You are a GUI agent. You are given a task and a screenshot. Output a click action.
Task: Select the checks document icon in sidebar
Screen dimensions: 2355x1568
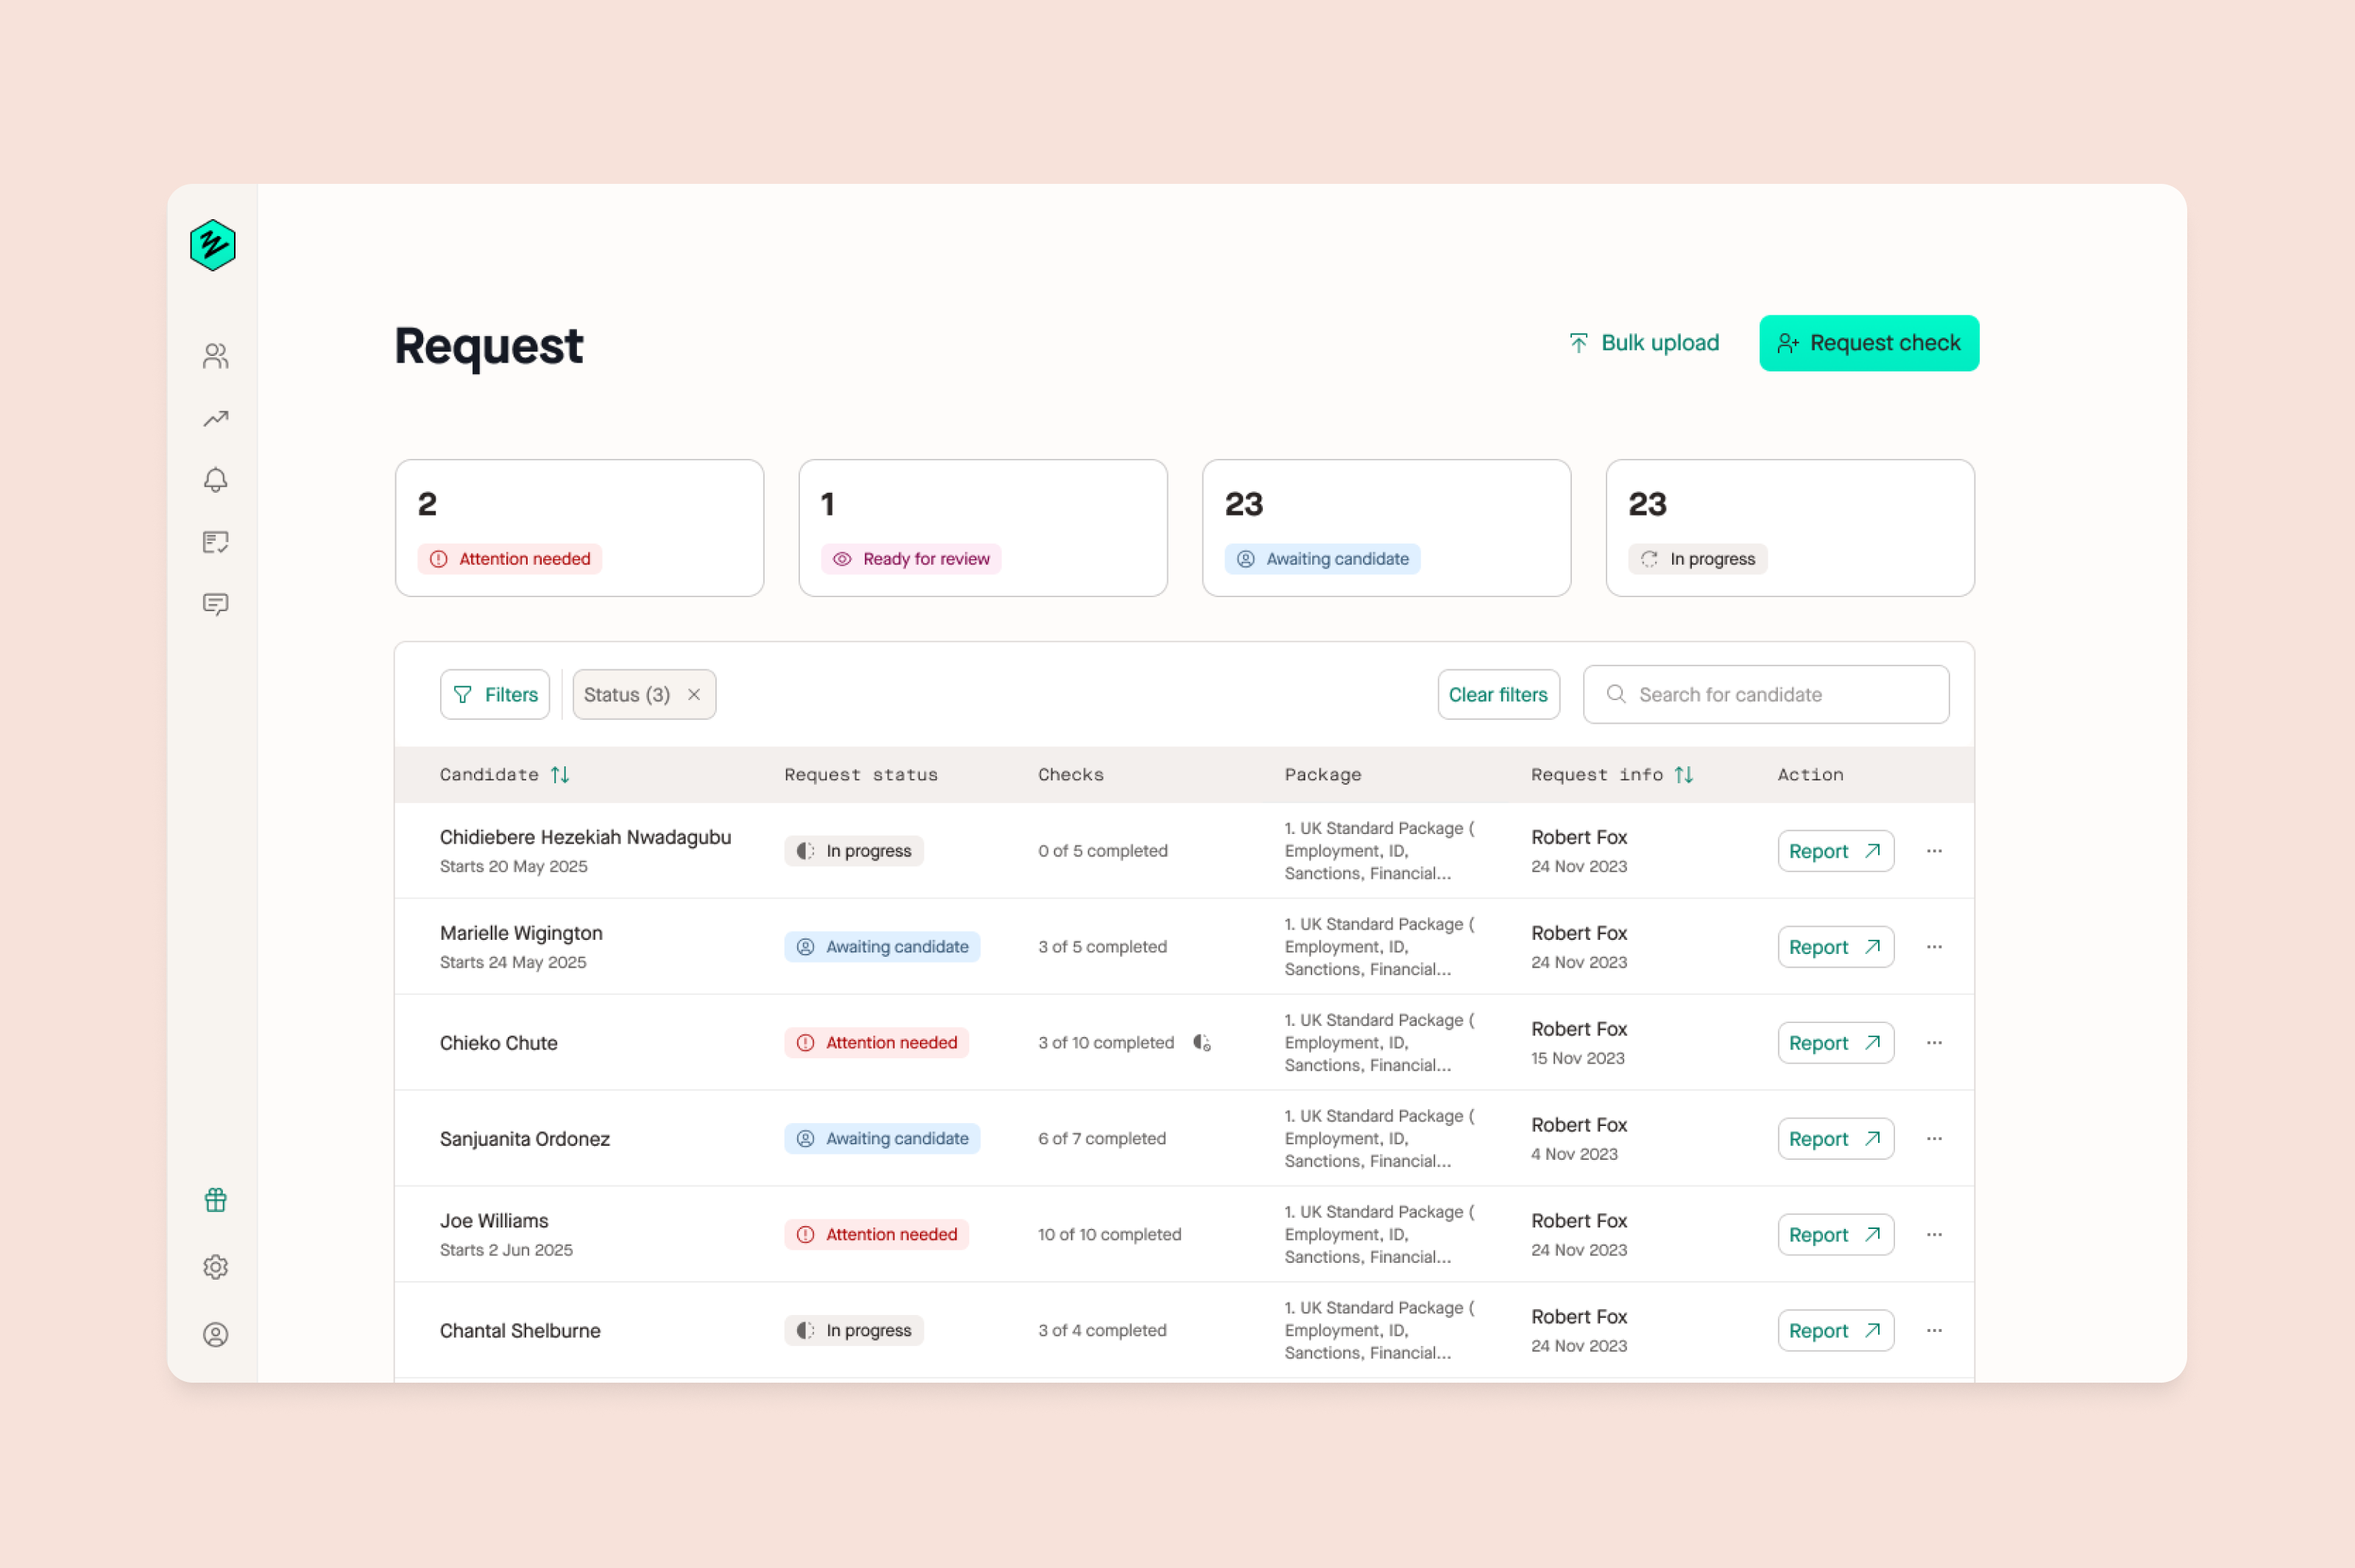coord(215,542)
